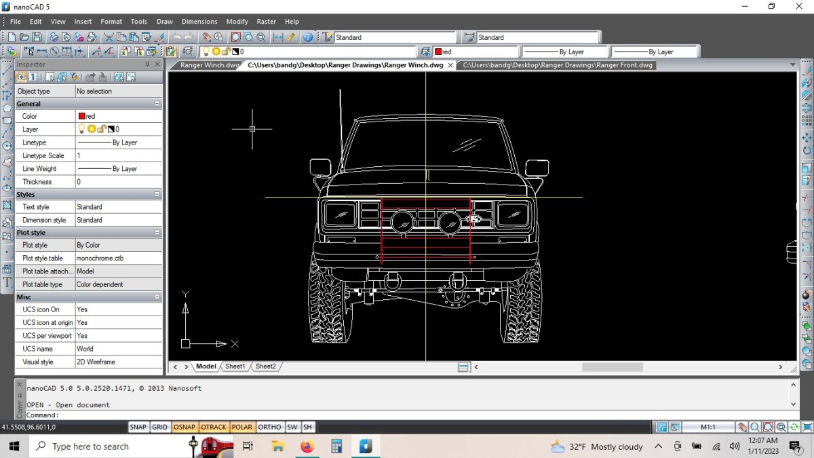
Task: Click the Quick Select icon in Inspector
Action: (73, 77)
